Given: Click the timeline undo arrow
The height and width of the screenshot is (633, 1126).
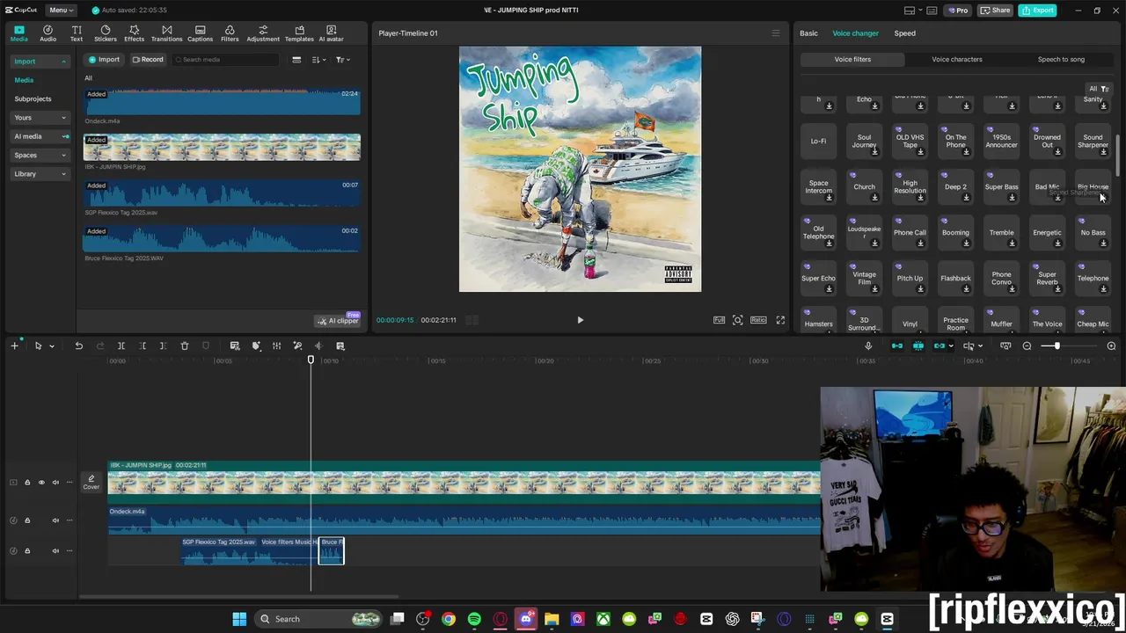Looking at the screenshot, I should tap(78, 346).
